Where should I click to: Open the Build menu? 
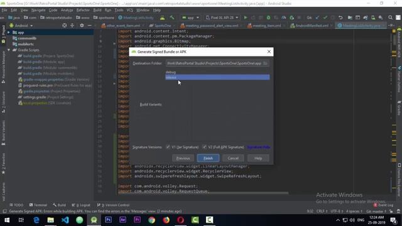pyautogui.click(x=97, y=10)
